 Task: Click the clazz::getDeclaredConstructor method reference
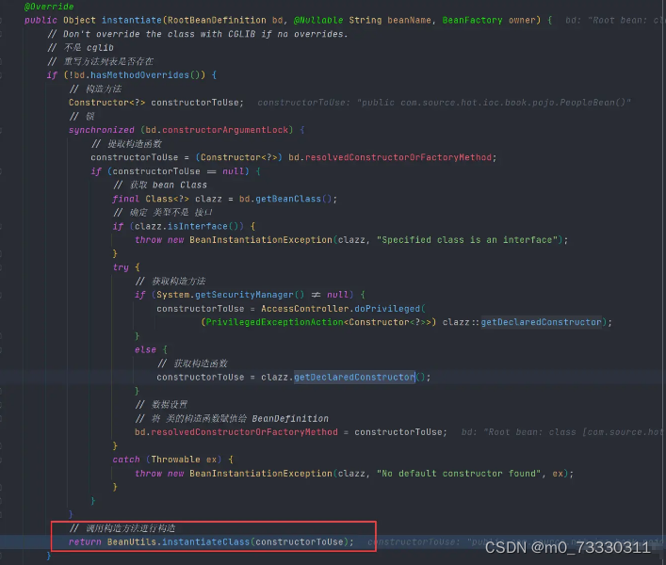522,322
